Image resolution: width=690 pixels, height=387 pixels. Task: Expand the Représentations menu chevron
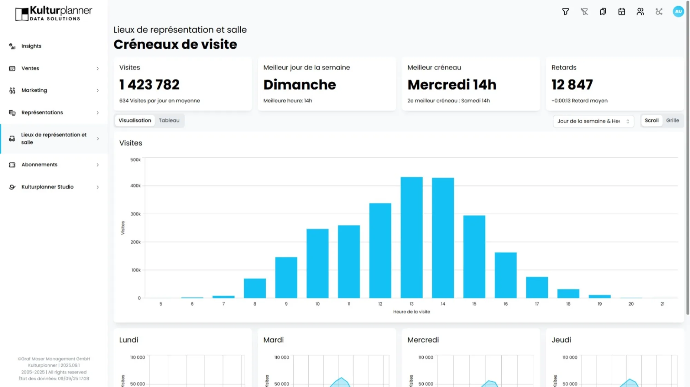coord(98,113)
